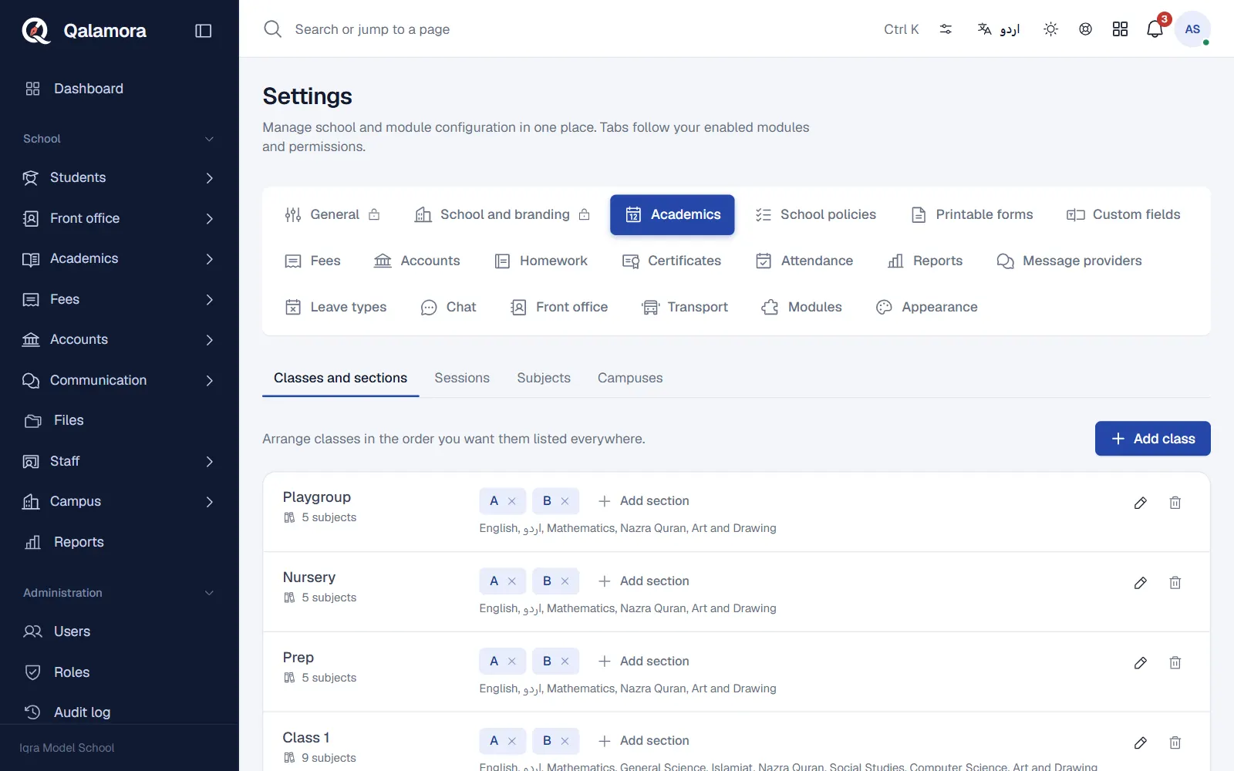Open the notifications bell
The width and height of the screenshot is (1234, 771).
point(1155,29)
